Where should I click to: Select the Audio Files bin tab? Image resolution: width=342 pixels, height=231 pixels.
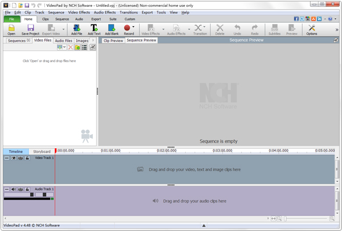63,40
